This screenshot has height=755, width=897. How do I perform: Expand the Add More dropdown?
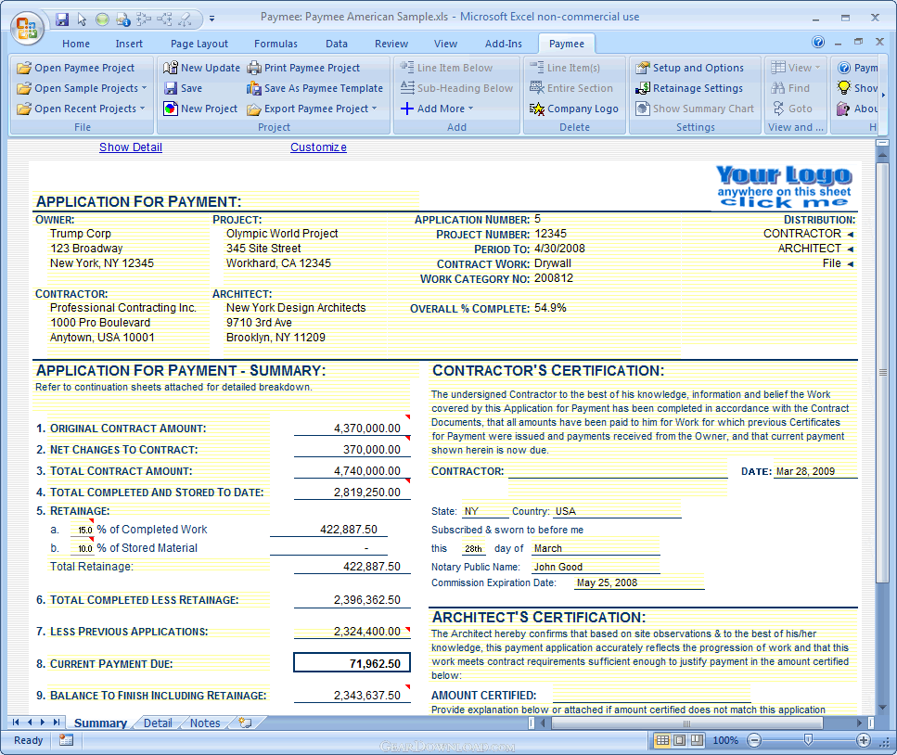click(471, 109)
